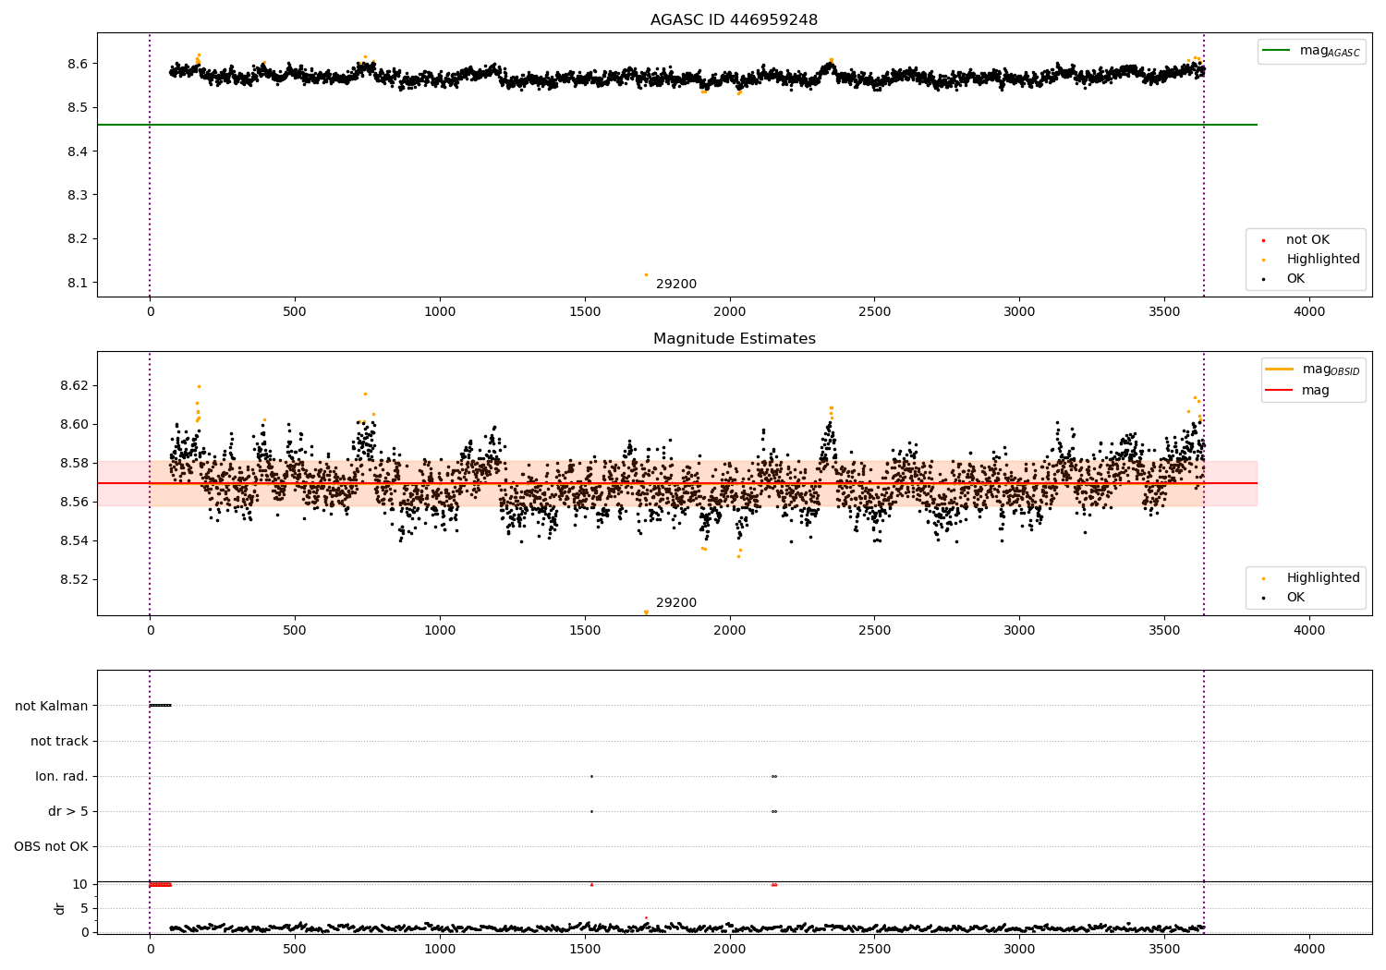Click the '8.52' tick on middle plot y-axis
1386x970 pixels.
pos(74,580)
